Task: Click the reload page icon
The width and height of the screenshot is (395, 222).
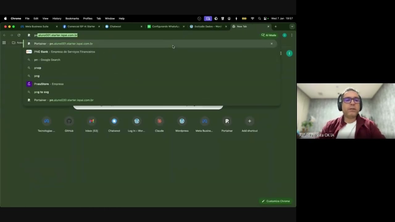Action: pyautogui.click(x=19, y=35)
